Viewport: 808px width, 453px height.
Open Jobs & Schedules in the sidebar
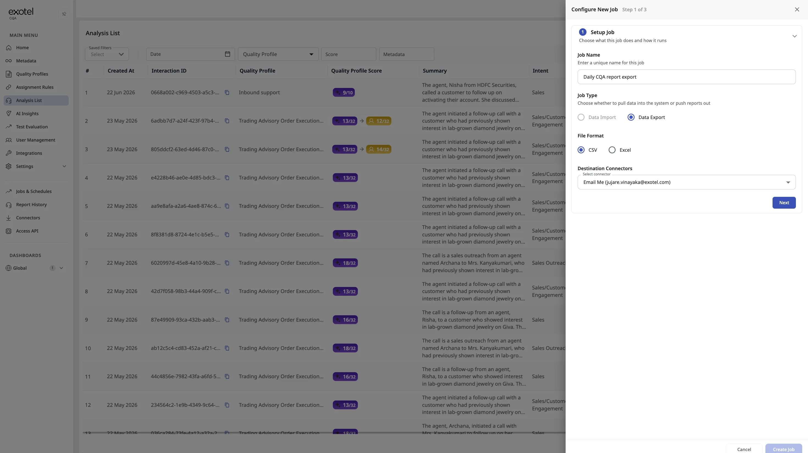tap(36, 191)
